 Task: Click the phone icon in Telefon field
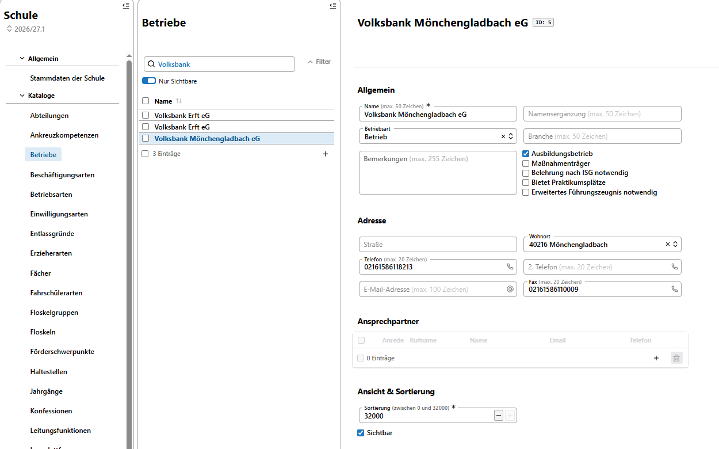(510, 267)
